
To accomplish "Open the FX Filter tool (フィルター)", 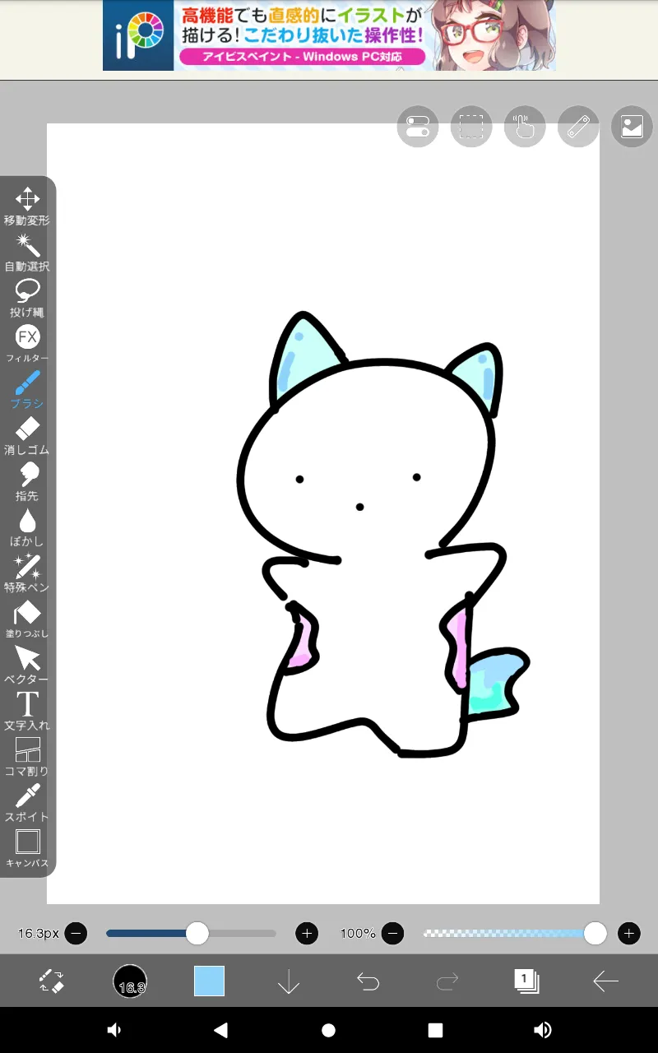I will point(27,345).
